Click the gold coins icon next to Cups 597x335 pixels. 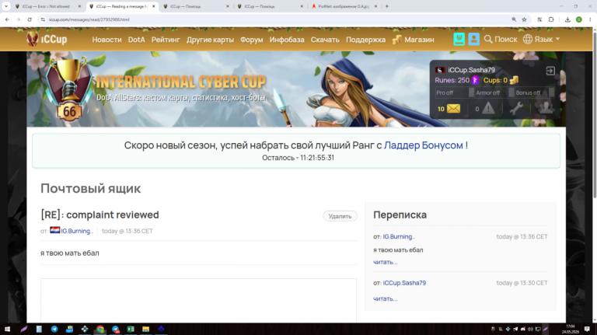click(x=514, y=80)
